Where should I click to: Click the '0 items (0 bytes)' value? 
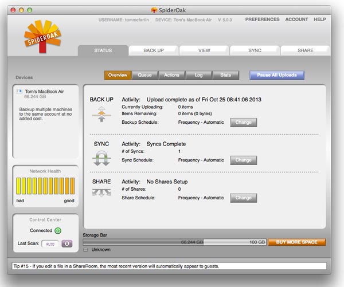click(x=195, y=113)
